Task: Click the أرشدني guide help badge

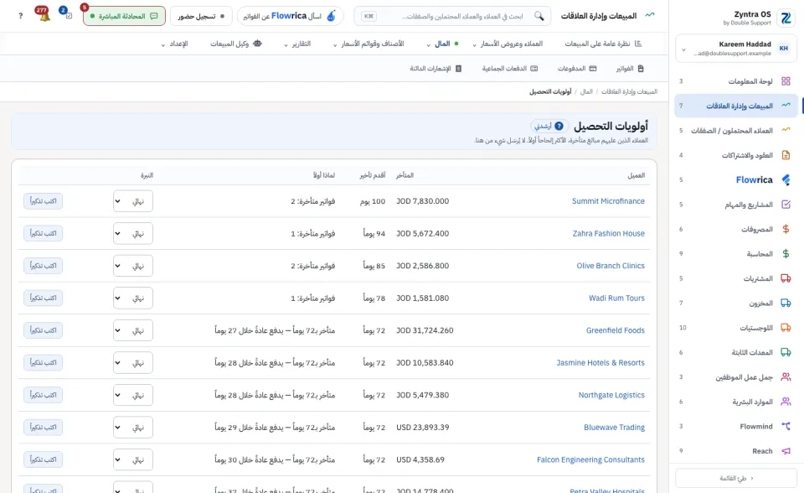Action: pyautogui.click(x=549, y=126)
